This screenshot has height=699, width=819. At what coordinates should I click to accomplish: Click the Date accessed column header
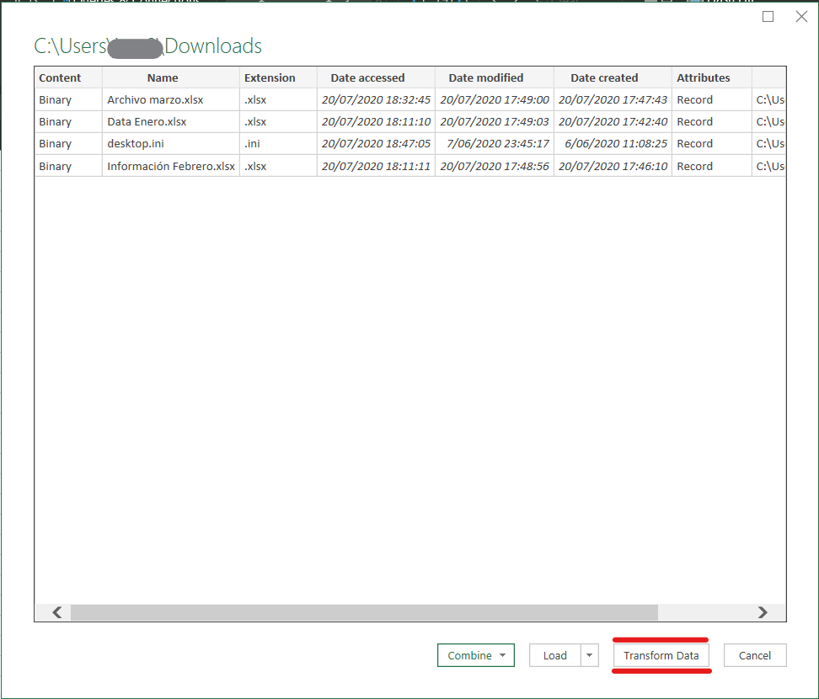pyautogui.click(x=367, y=77)
